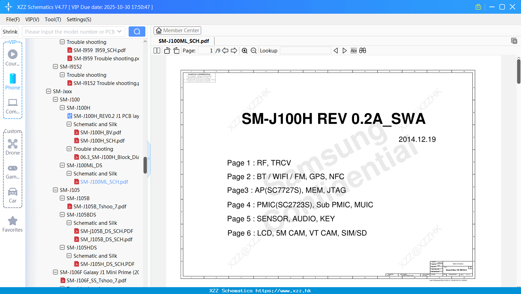
Task: Open SM-J105B_Tshoo_7.pdf
Action: [x=96, y=206]
